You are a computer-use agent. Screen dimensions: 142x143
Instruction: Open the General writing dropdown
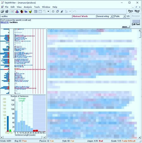point(105,16)
